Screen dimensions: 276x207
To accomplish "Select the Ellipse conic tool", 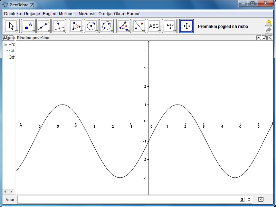I will (x=106, y=26).
